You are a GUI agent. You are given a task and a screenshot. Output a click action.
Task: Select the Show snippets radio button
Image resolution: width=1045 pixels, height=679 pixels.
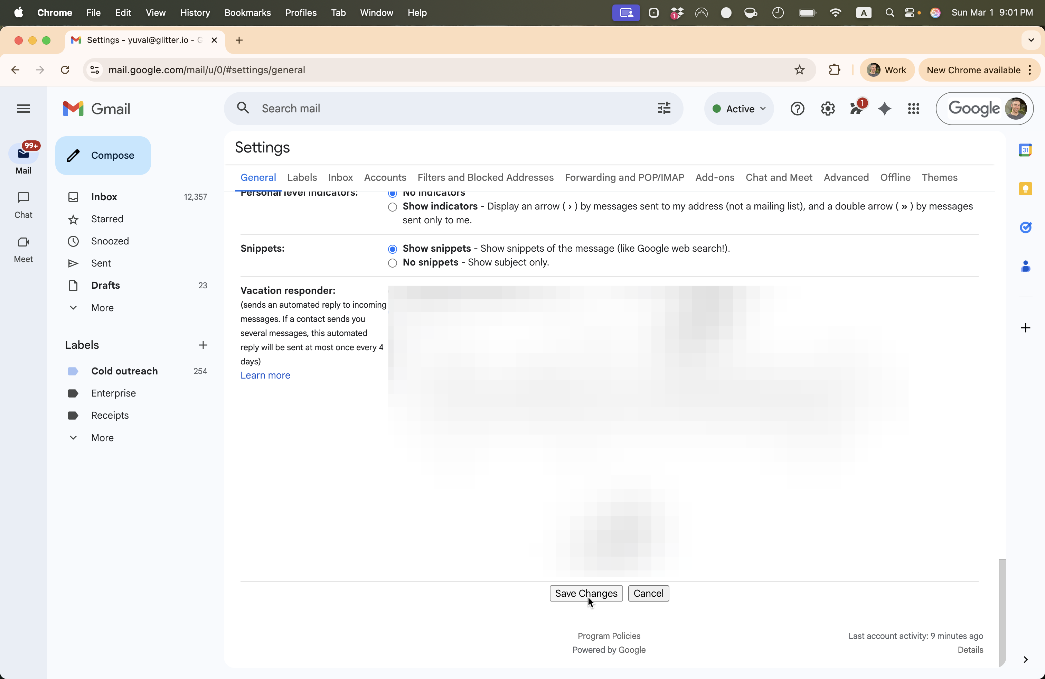(x=393, y=249)
